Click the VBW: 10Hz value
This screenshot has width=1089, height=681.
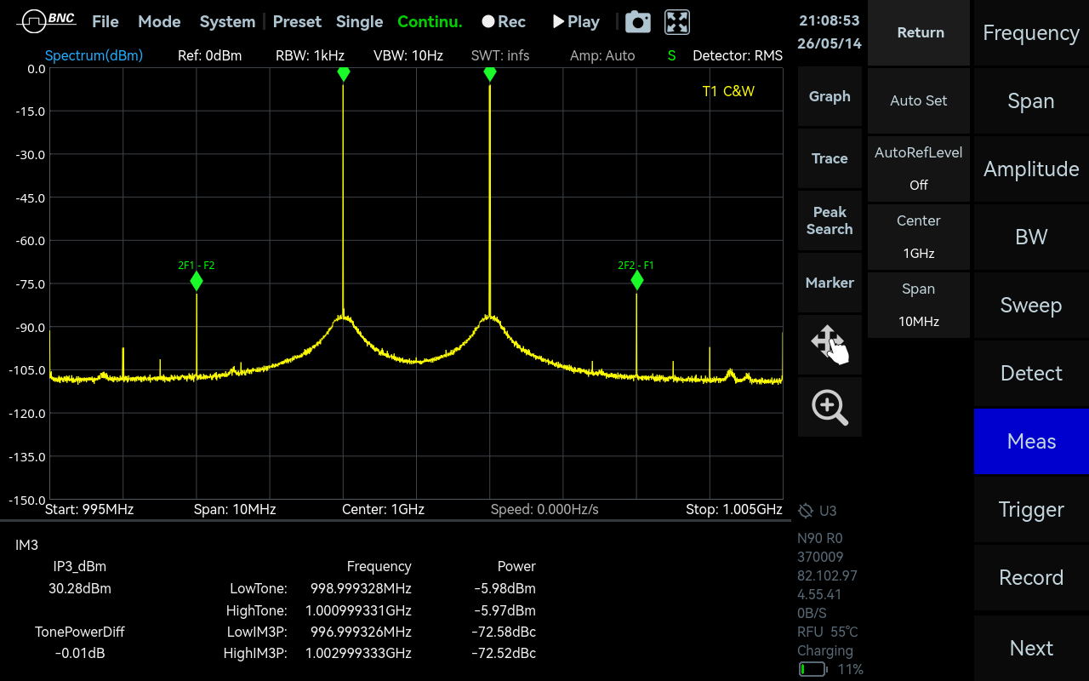tap(408, 55)
